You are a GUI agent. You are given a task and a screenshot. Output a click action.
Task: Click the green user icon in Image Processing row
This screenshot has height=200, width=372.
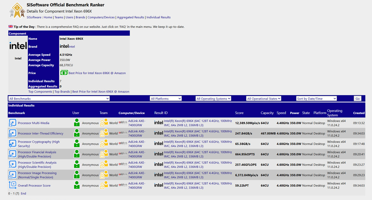76,175
